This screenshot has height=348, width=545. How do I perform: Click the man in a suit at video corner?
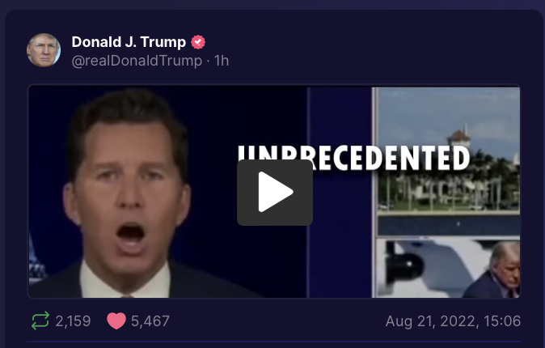[x=493, y=269]
